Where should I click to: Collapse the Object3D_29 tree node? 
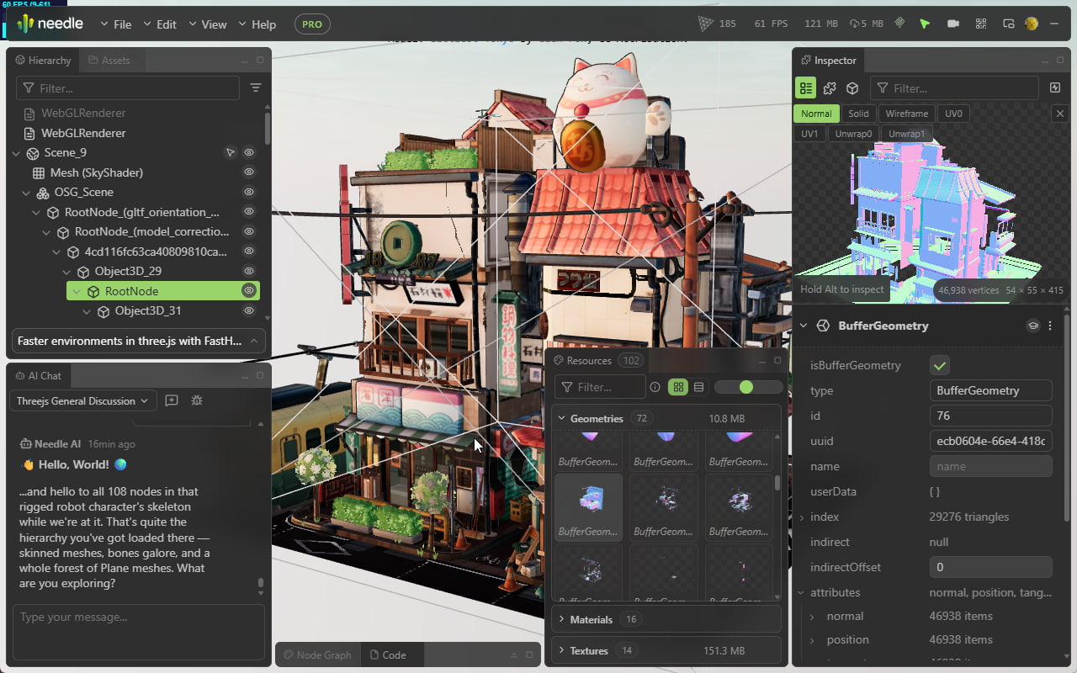pos(66,272)
